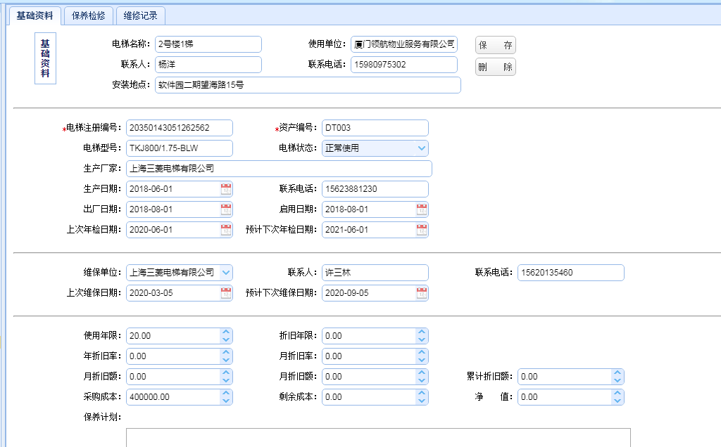721x447 pixels.
Task: Open calendar picker for 生产日期 field
Action: (225, 189)
